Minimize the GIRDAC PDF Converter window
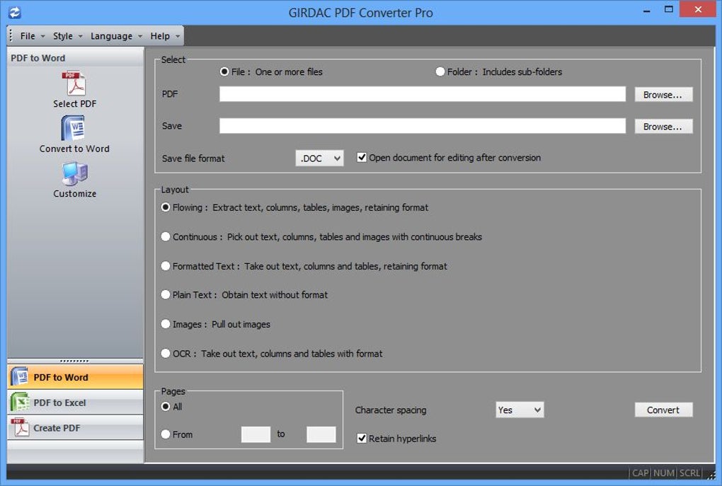 [x=647, y=10]
